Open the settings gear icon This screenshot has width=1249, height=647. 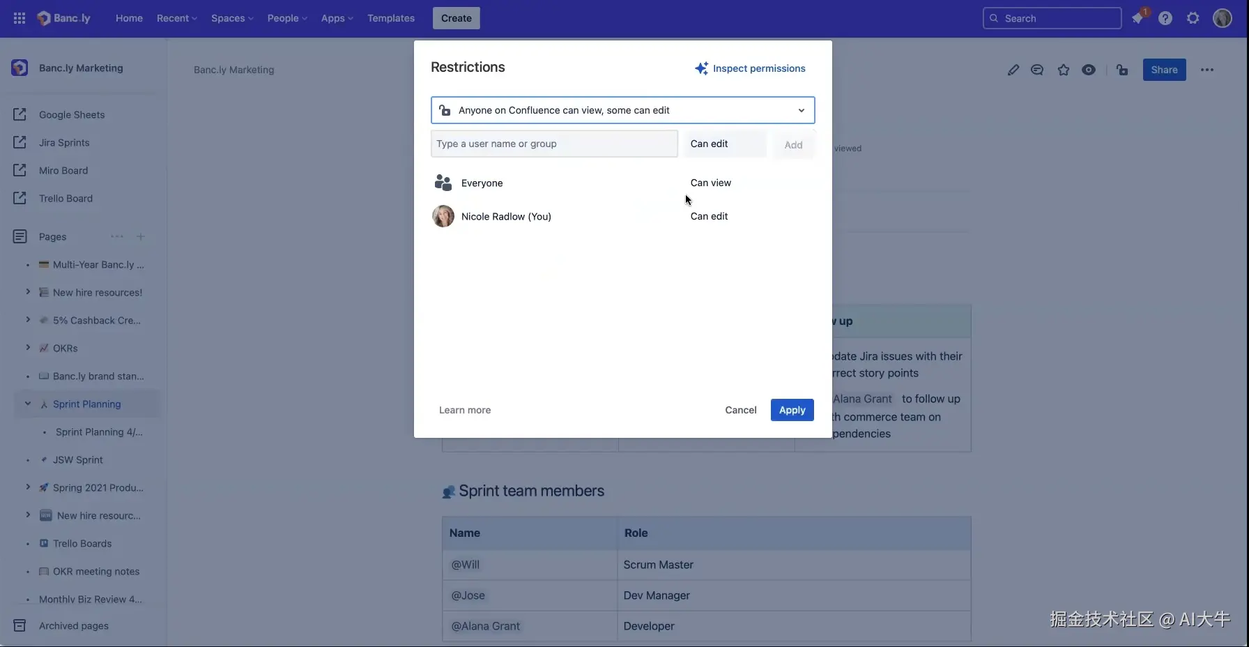tap(1193, 18)
